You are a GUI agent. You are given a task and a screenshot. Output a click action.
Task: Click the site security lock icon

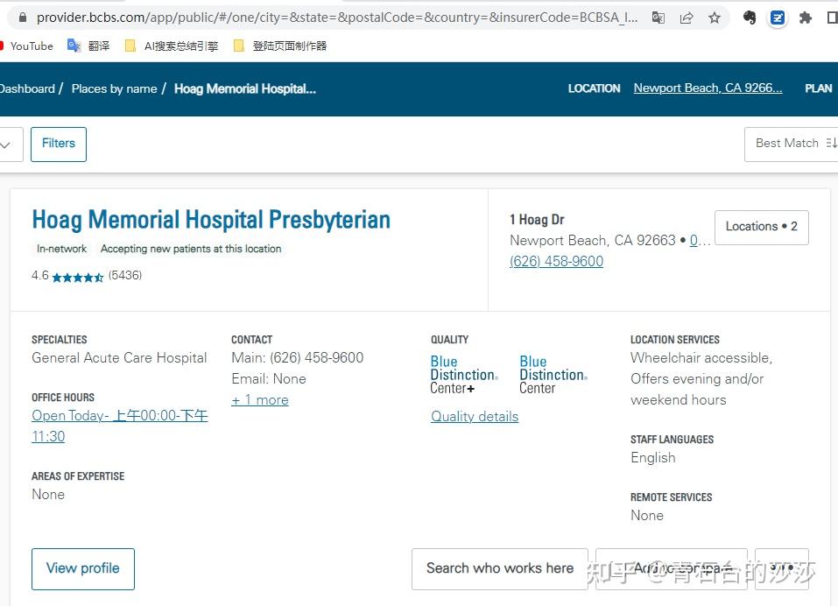[21, 18]
